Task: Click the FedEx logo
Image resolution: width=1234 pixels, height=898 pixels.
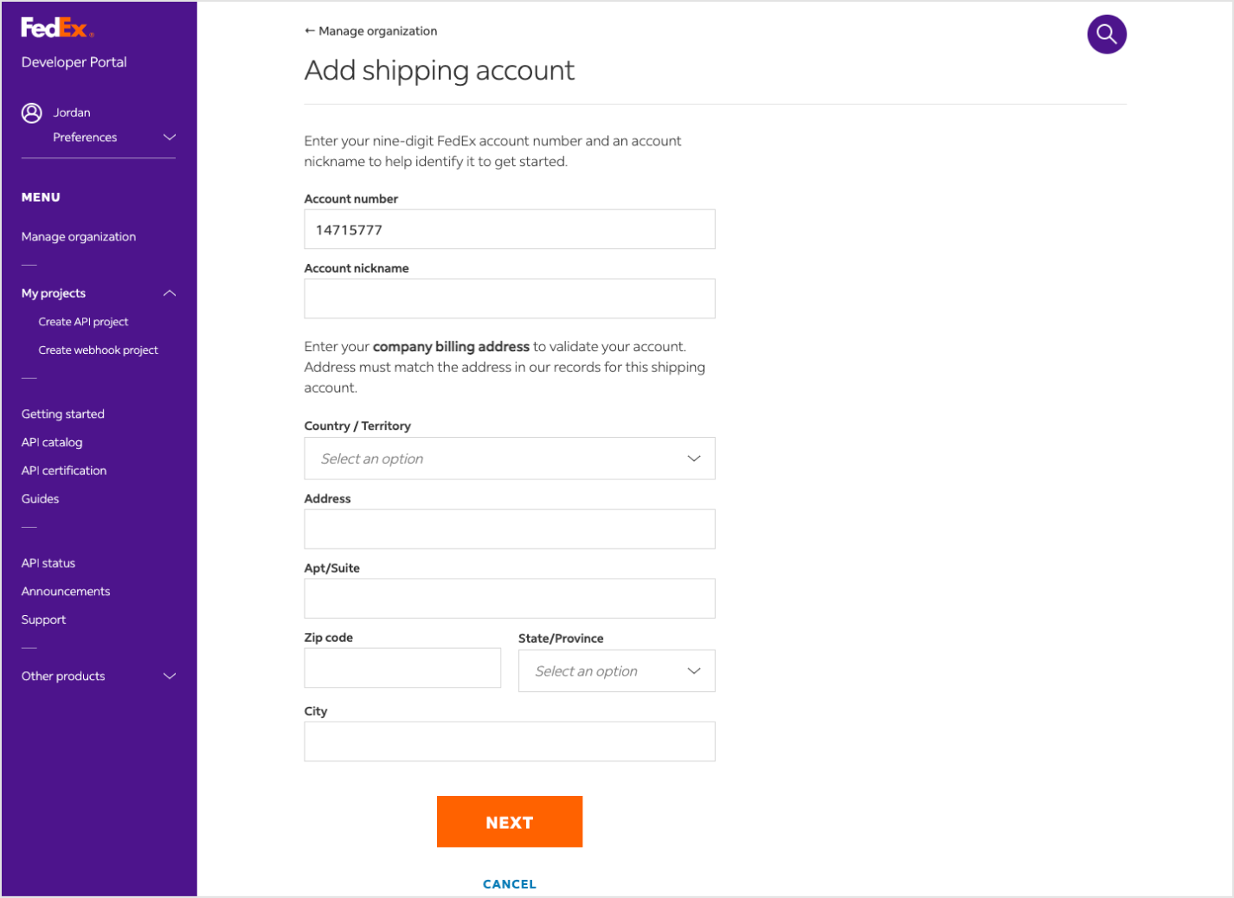Action: (x=57, y=29)
